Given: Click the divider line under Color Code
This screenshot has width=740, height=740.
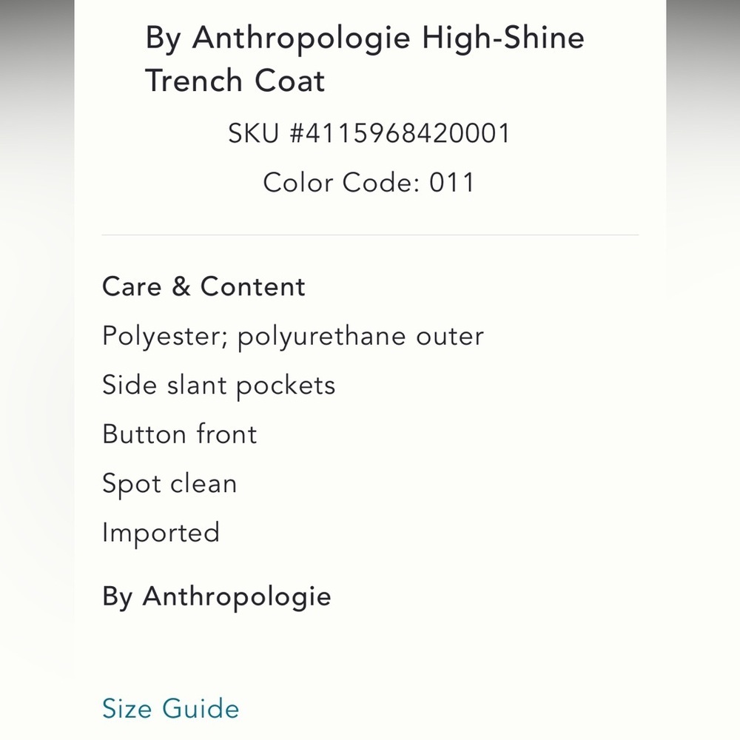Looking at the screenshot, I should [370, 233].
